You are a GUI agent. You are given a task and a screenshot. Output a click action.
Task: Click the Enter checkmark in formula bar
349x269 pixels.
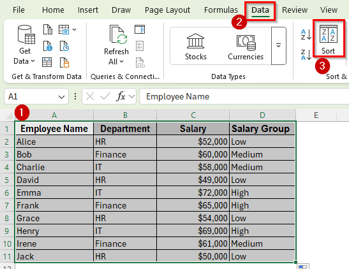click(x=105, y=96)
